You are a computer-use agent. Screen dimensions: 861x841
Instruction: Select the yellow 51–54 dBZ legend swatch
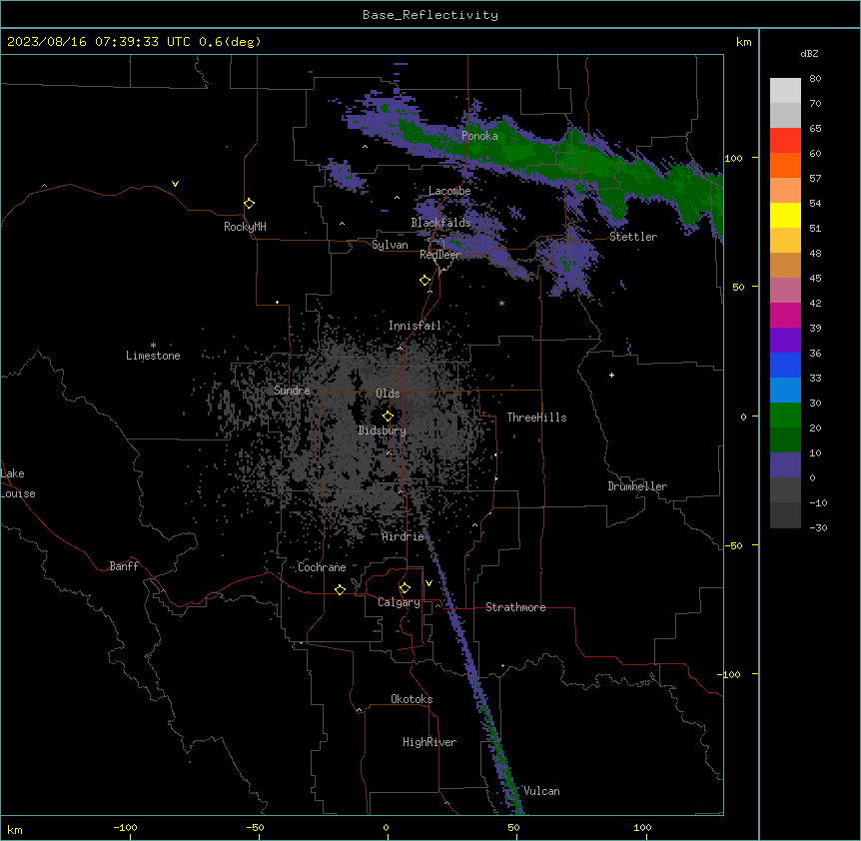[785, 215]
